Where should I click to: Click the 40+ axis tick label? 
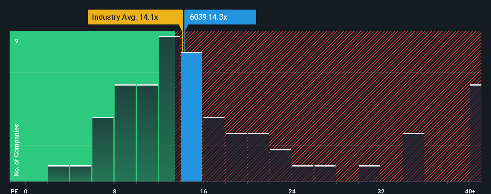tap(470, 191)
